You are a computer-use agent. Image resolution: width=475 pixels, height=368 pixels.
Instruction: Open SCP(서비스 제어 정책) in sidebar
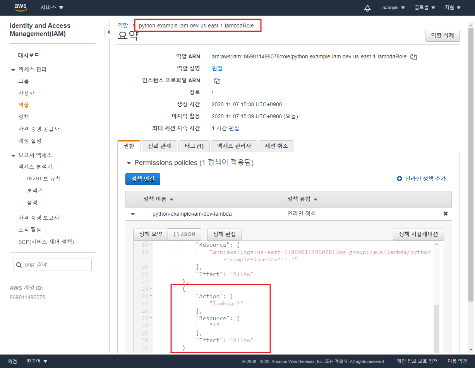(46, 242)
